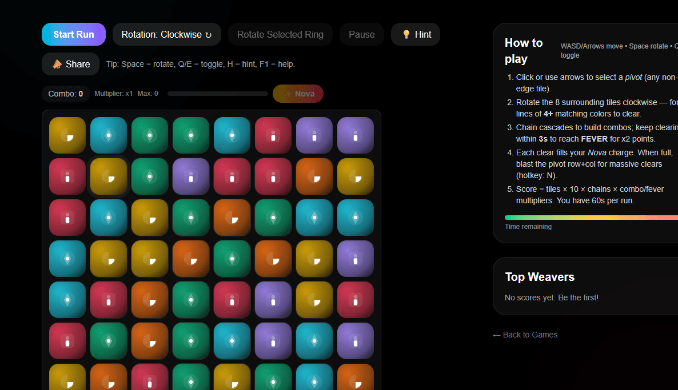This screenshot has height=390, width=678.
Task: Open Share with the megaphone icon
Action: [x=71, y=64]
